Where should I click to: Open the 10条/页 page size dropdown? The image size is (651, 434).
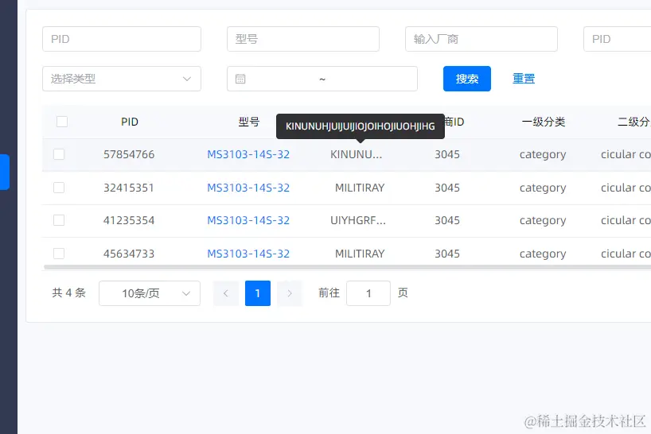coord(150,293)
